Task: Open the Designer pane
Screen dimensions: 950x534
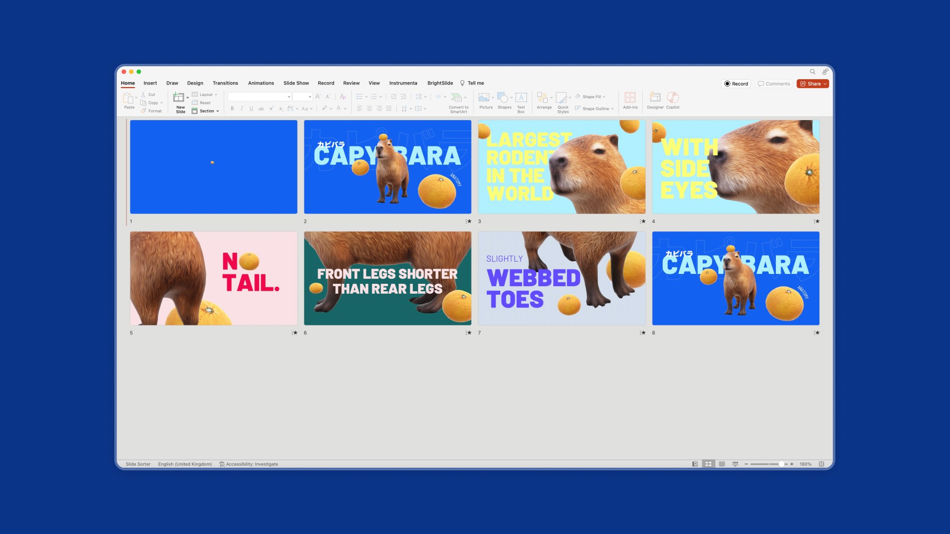Action: pyautogui.click(x=655, y=98)
